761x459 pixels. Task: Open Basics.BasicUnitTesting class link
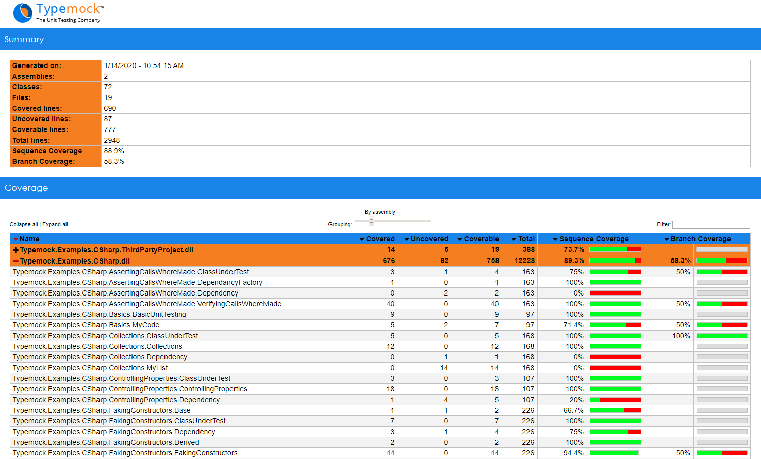(x=100, y=314)
